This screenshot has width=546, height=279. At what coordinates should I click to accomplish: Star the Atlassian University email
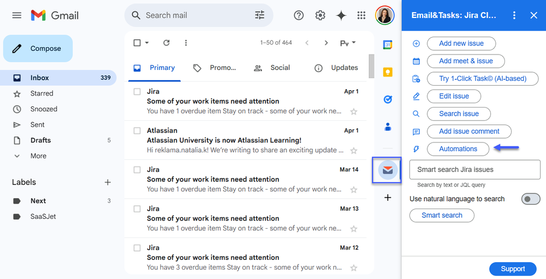[x=354, y=151]
